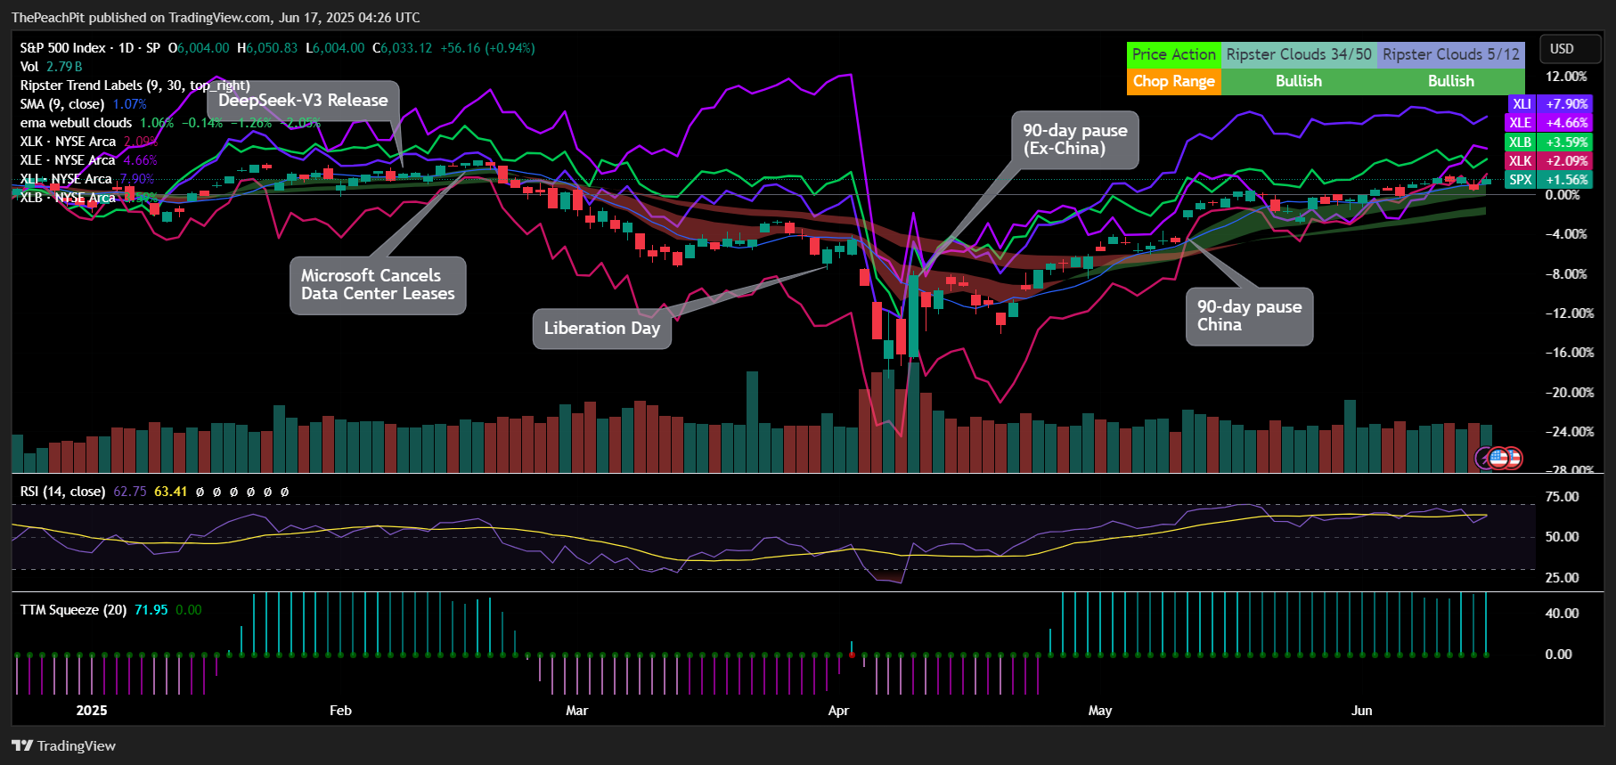
Task: Click 'Bullish' under Ripster Clouds 34/50
Action: (x=1299, y=81)
